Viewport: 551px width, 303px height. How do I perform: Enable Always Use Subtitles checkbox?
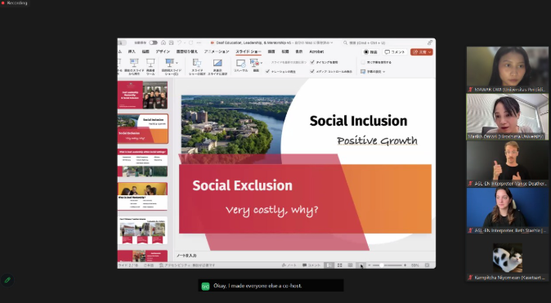click(363, 63)
